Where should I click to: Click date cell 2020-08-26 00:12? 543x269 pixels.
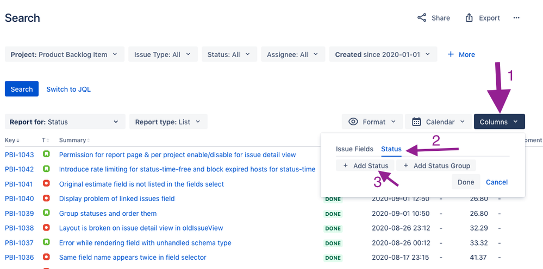(x=401, y=243)
